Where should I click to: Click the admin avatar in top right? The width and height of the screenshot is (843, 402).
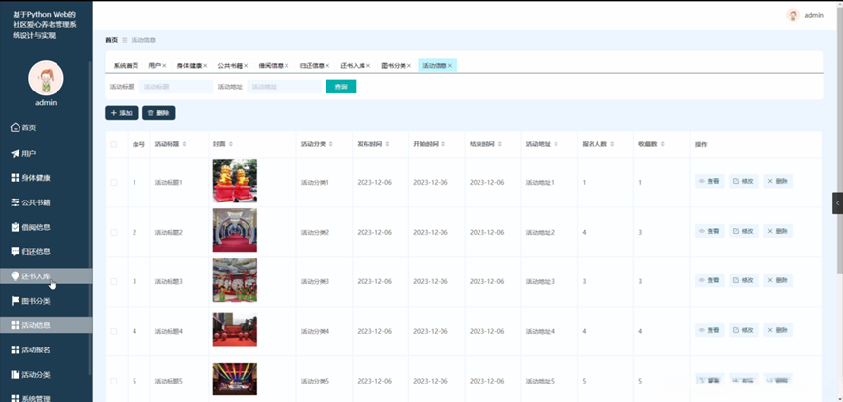tap(792, 15)
